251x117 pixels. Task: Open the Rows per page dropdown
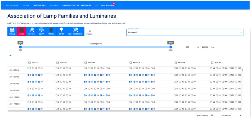click(213, 115)
